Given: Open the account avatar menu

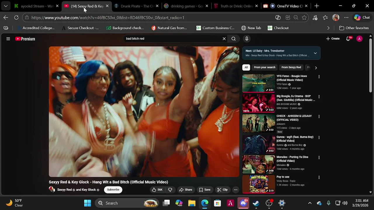Looking at the screenshot, I should (x=359, y=38).
